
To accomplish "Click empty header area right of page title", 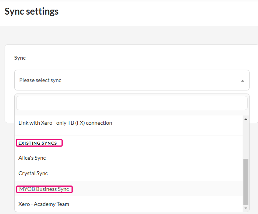I will pos(161,12).
